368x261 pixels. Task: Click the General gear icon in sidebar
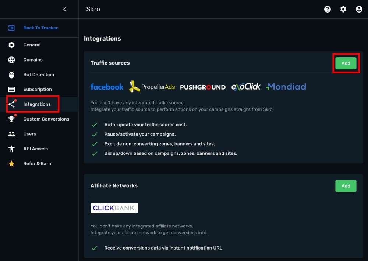[11, 45]
